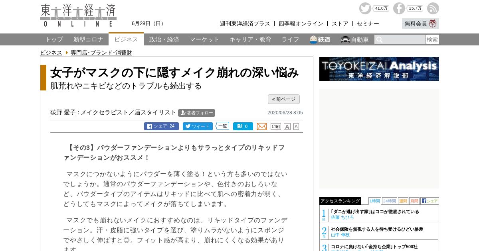The width and height of the screenshot is (479, 251).
Task: Click the 無料会員 gift button
Action: coord(420,24)
